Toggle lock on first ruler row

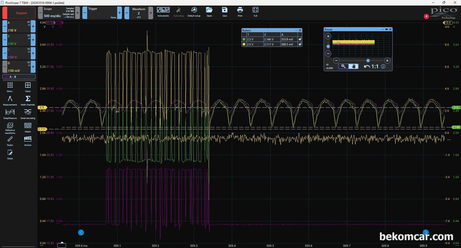coord(300,39)
